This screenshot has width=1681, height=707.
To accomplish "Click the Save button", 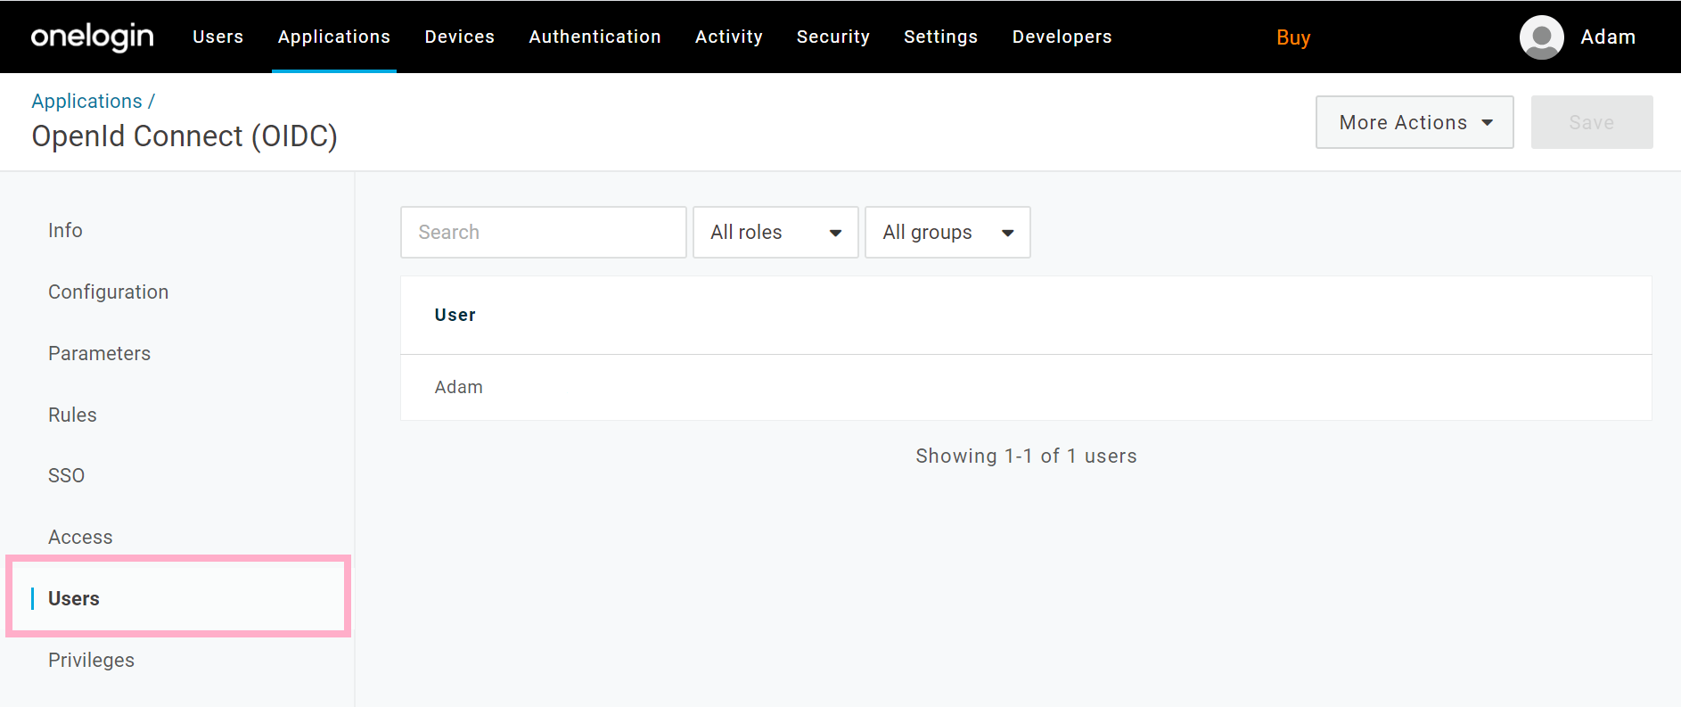I will click(1592, 122).
